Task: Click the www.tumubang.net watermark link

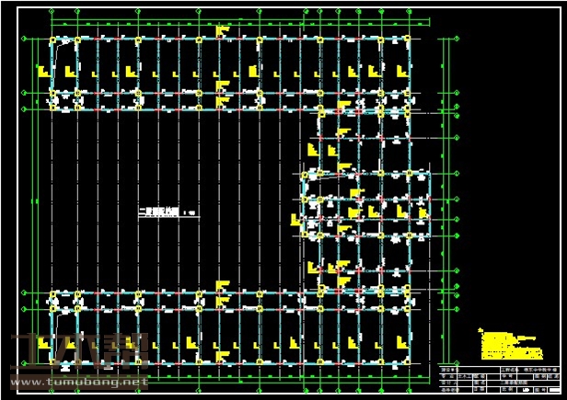Action: pyautogui.click(x=75, y=382)
